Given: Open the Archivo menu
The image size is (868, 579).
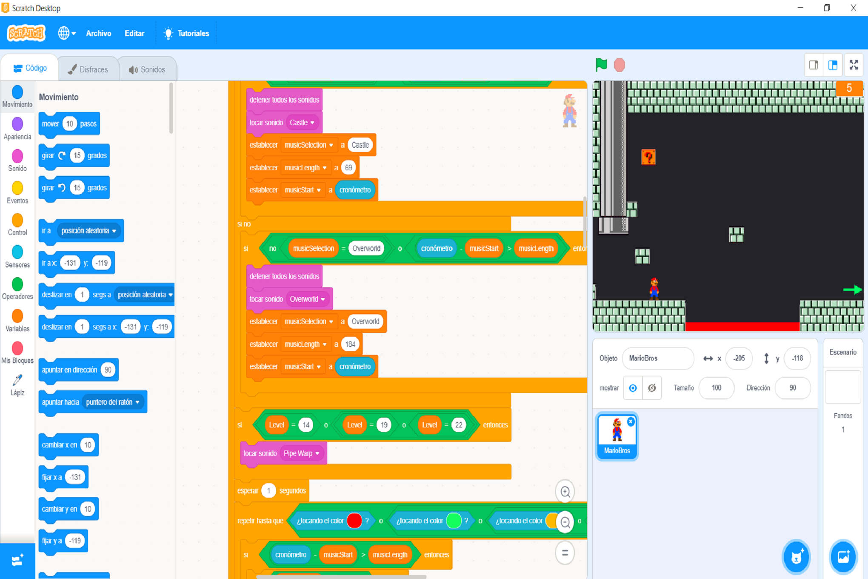Looking at the screenshot, I should [98, 33].
